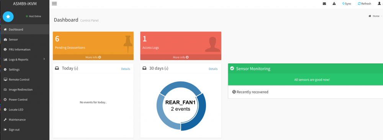383x140 pixels.
Task: Open Sensor page from sidebar
Action: 25,39
